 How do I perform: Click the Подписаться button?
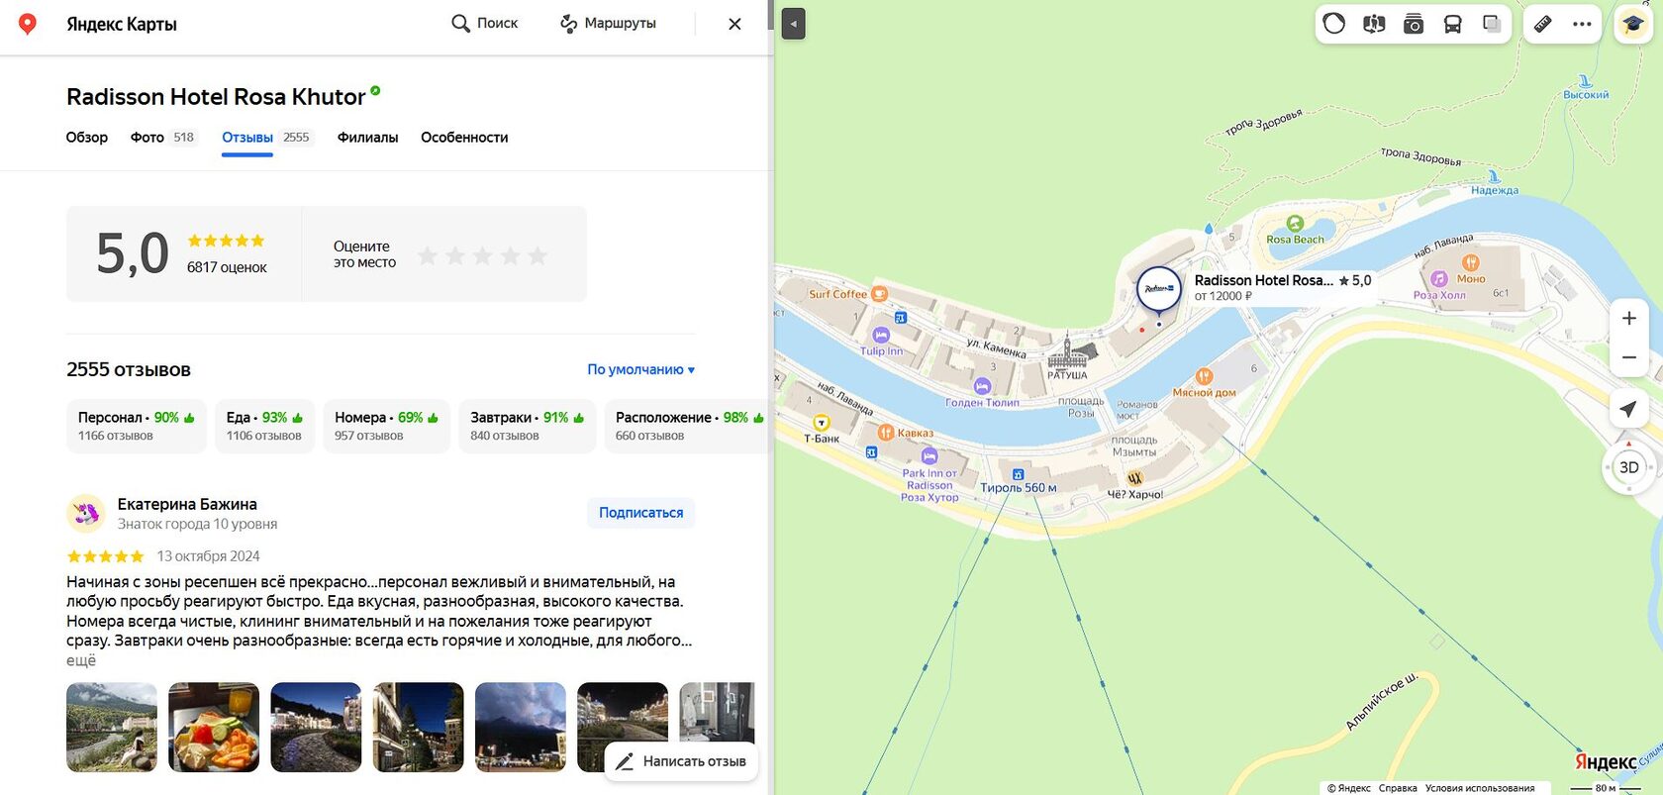click(x=641, y=513)
